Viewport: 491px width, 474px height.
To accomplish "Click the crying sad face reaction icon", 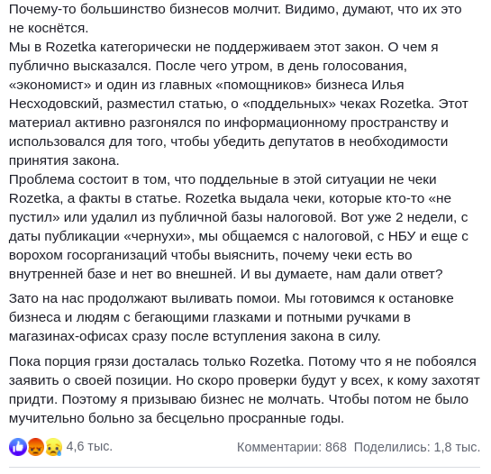I will (53, 446).
